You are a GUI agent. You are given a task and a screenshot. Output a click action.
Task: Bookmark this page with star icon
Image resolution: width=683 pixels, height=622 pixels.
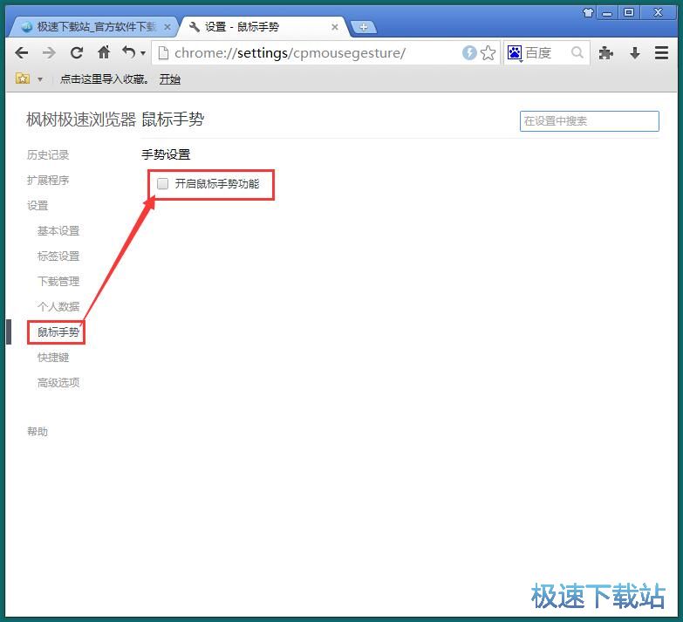(x=488, y=53)
